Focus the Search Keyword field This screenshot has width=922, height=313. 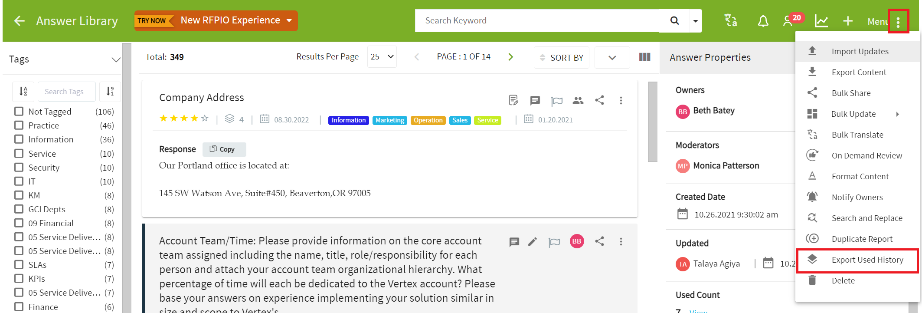click(x=538, y=21)
